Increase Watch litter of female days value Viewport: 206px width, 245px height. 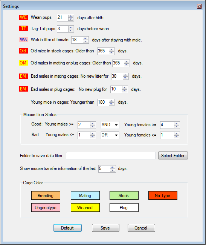(85, 38)
